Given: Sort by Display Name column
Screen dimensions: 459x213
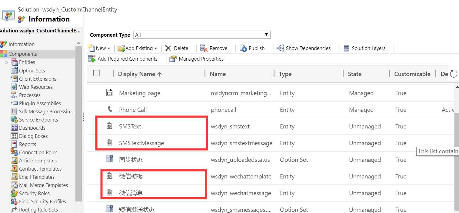Looking at the screenshot, I should [140, 74].
